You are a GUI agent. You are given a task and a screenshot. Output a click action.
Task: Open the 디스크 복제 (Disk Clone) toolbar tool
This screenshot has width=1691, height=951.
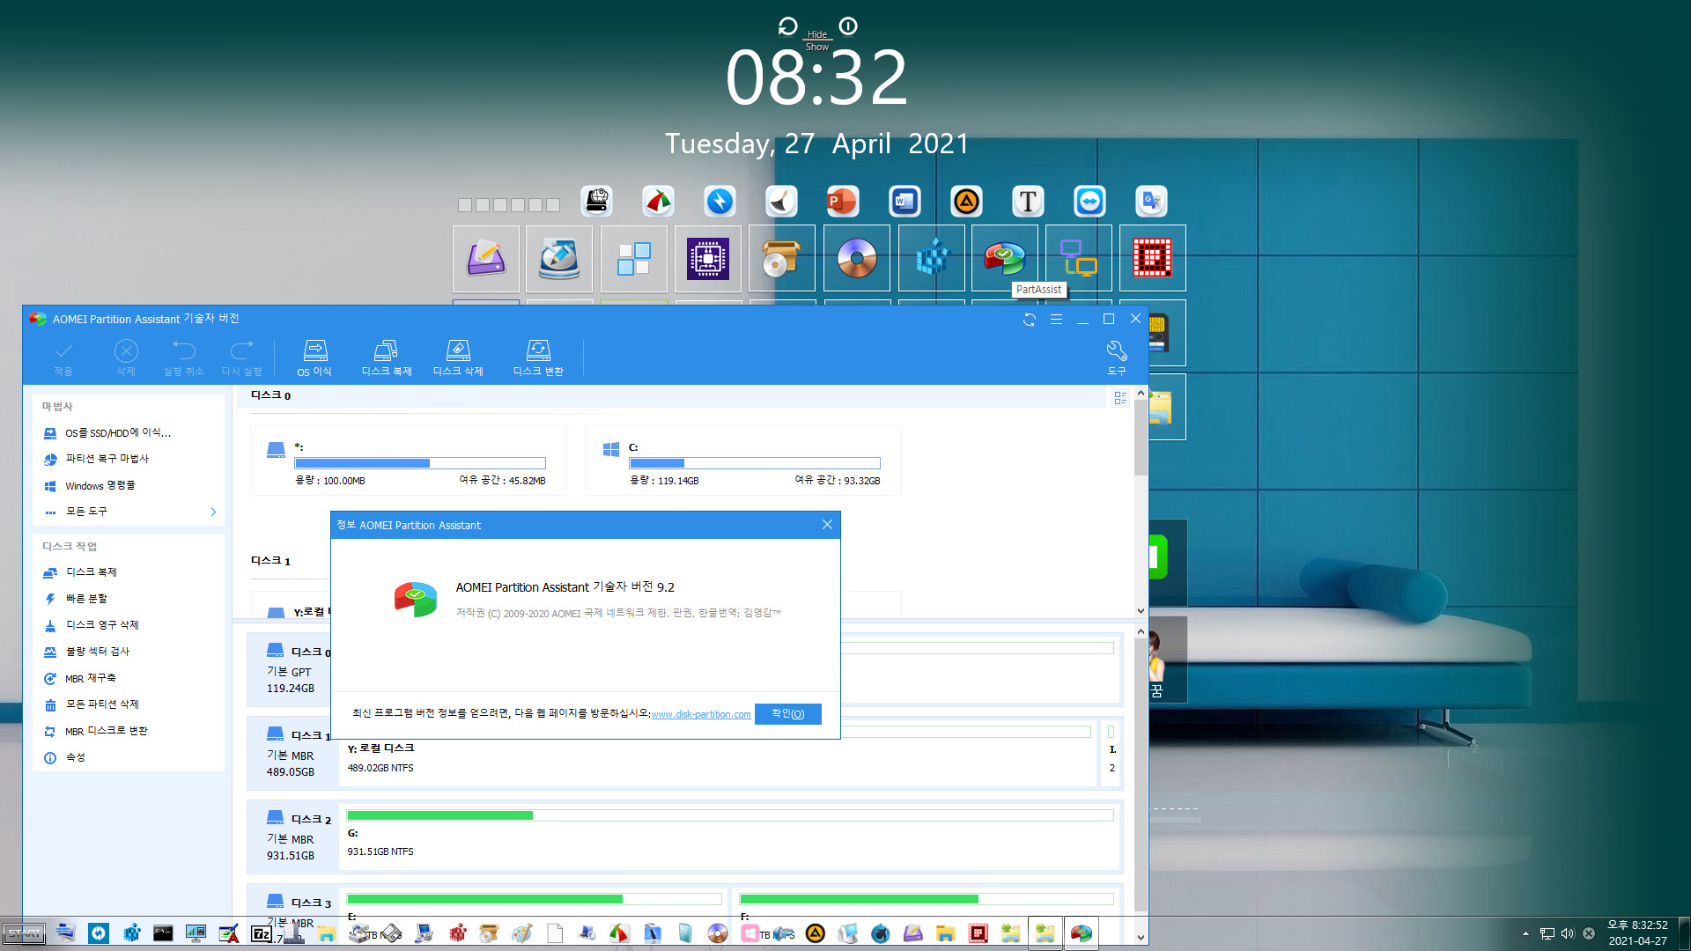click(x=387, y=358)
